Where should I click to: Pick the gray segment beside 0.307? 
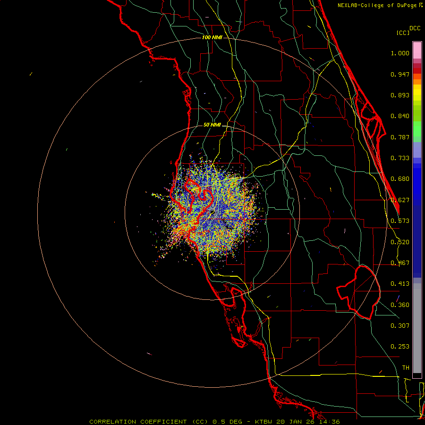(417, 328)
